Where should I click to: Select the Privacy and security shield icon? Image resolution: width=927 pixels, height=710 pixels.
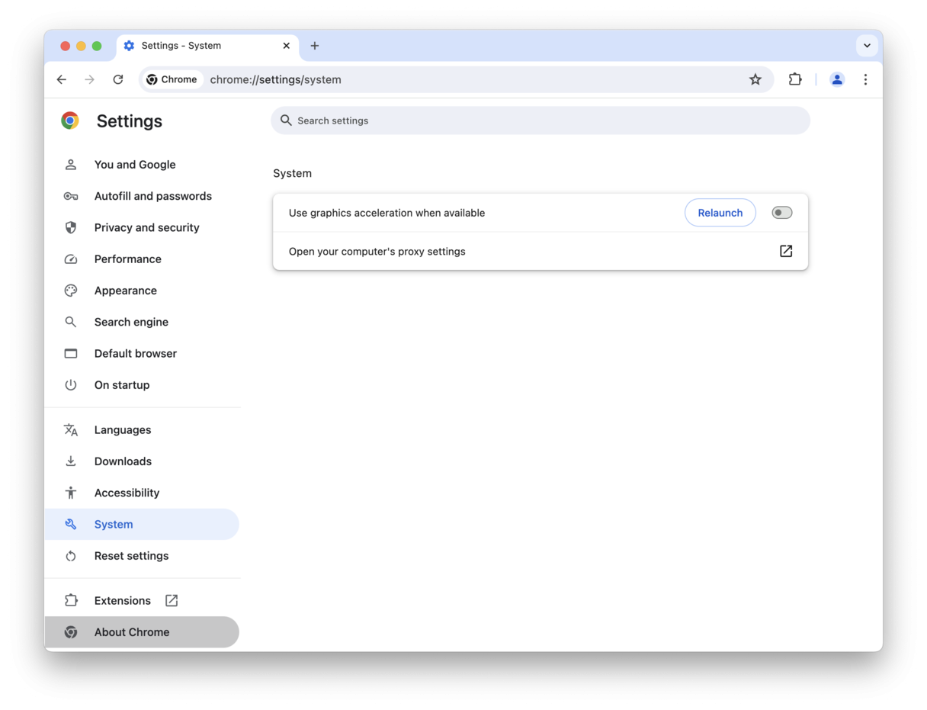[70, 227]
